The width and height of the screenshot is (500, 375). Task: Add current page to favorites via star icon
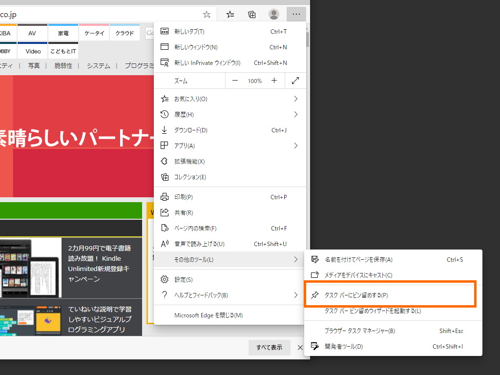point(206,14)
